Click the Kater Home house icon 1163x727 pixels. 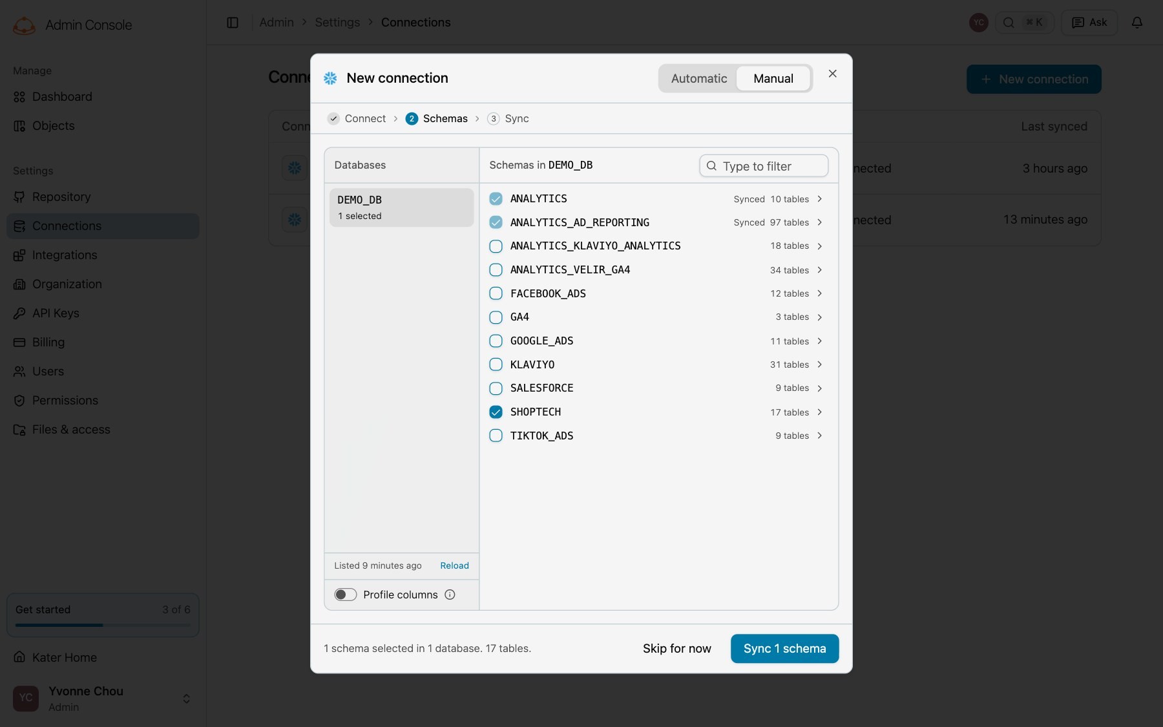19,657
